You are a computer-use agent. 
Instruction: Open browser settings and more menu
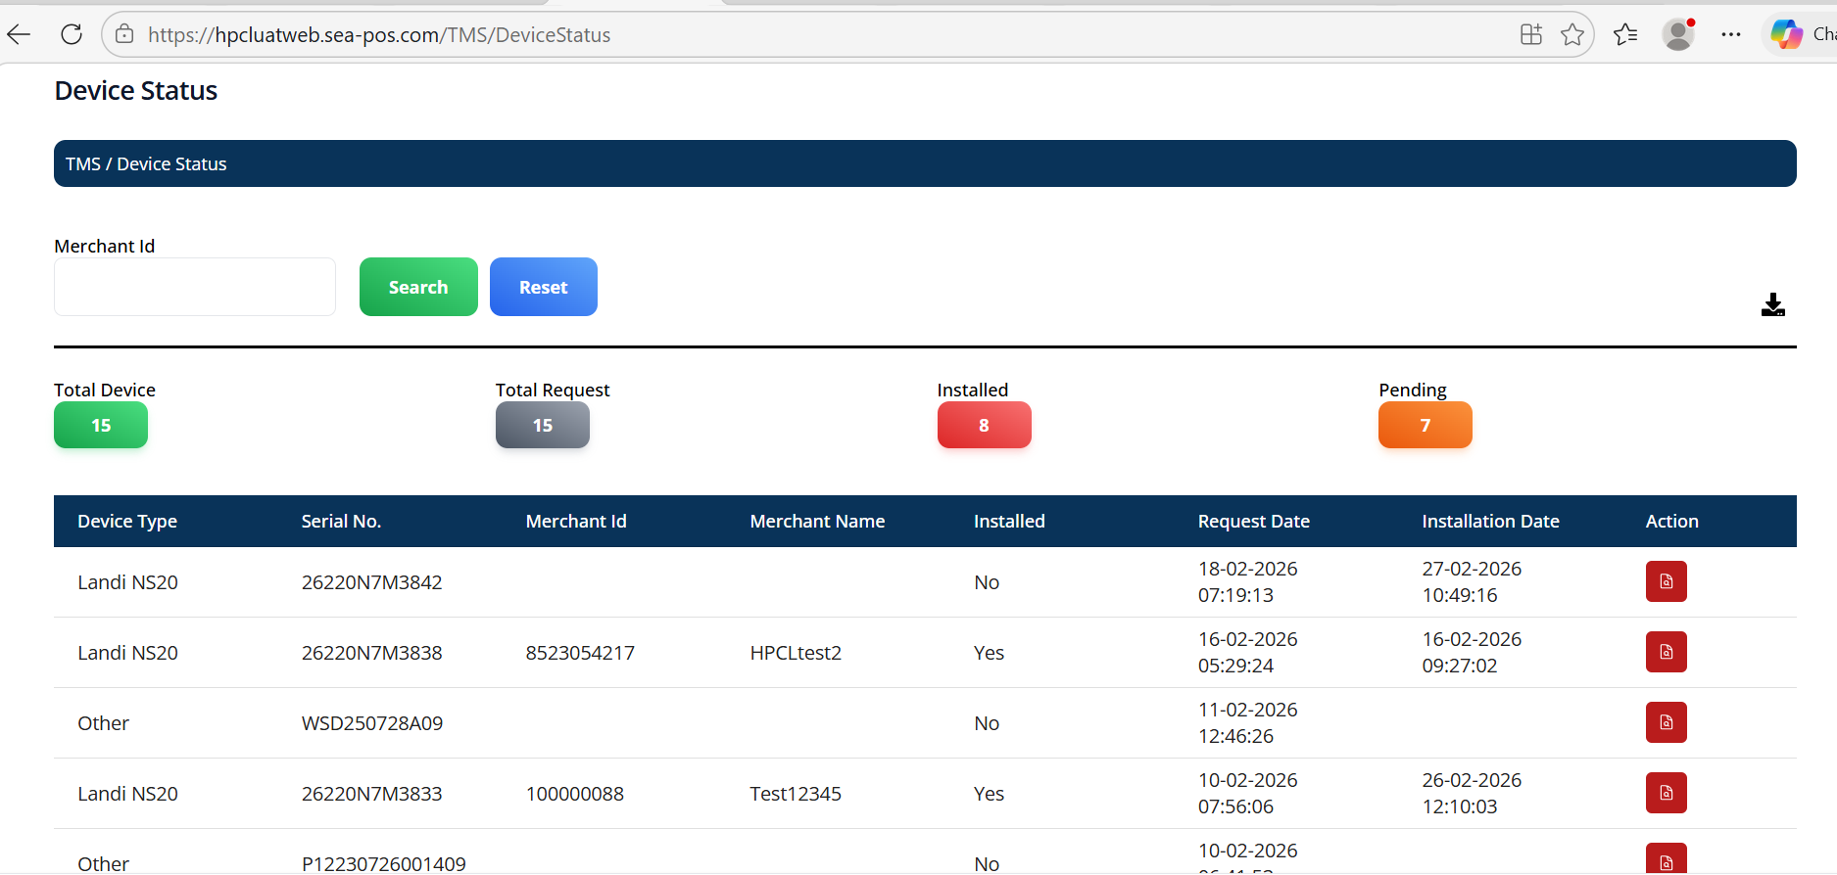[x=1731, y=35]
